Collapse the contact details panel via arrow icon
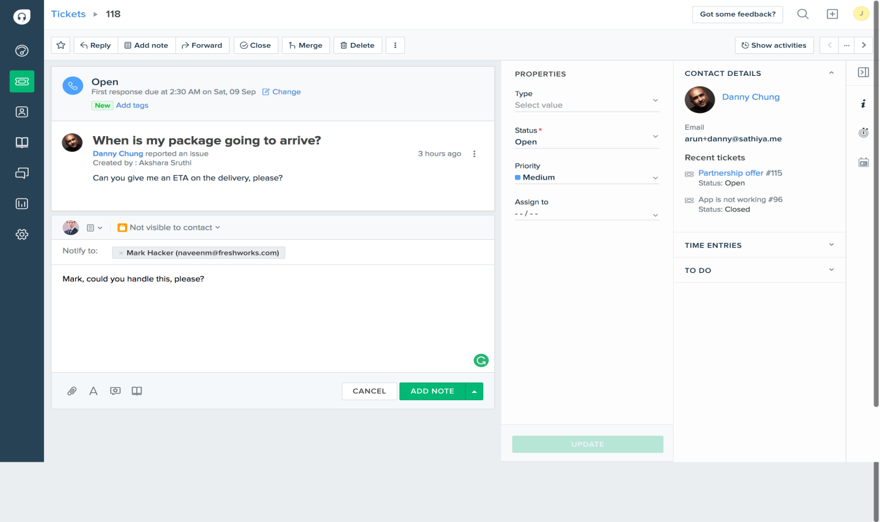The width and height of the screenshot is (880, 522). (x=831, y=73)
